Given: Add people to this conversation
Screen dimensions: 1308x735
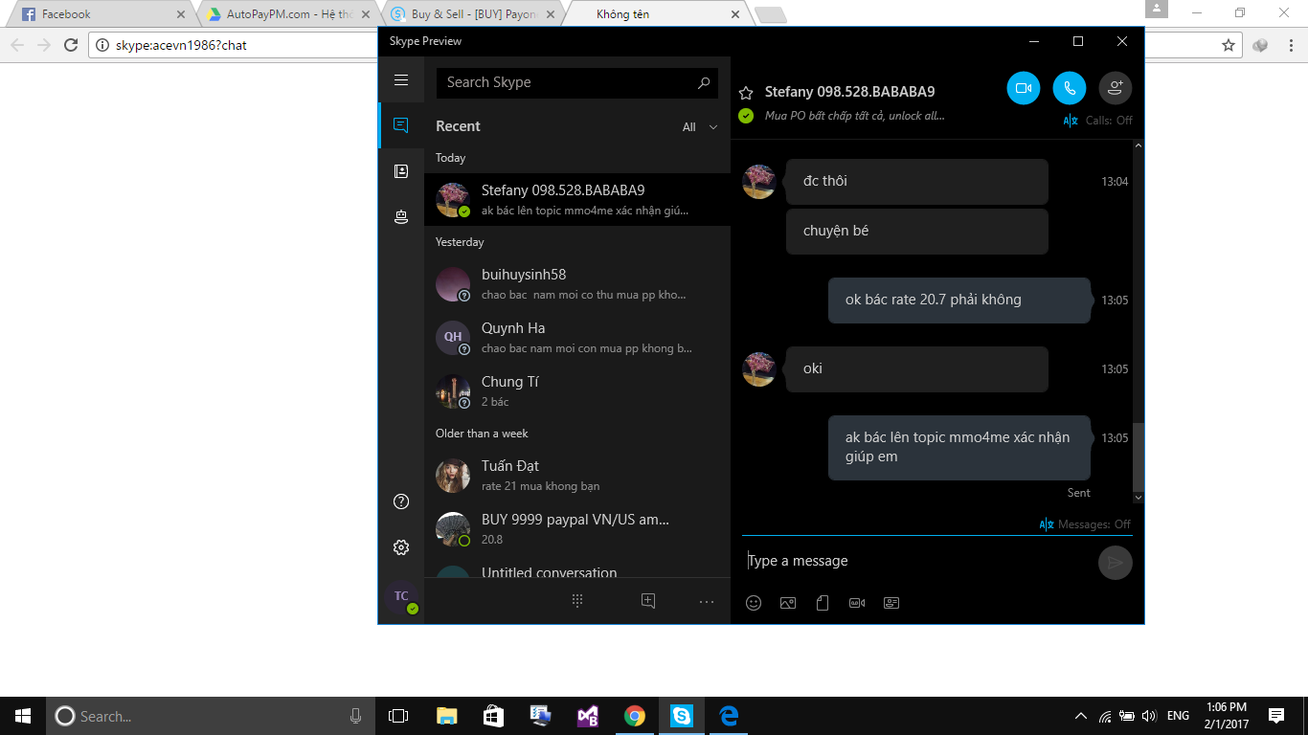Looking at the screenshot, I should 1116,88.
